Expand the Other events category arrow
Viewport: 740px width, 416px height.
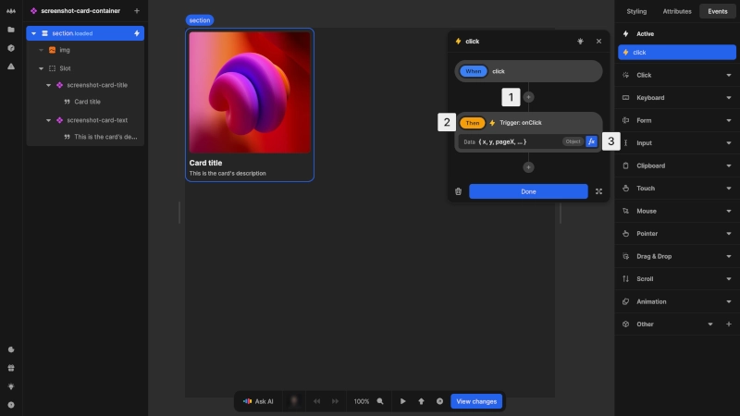click(x=709, y=324)
